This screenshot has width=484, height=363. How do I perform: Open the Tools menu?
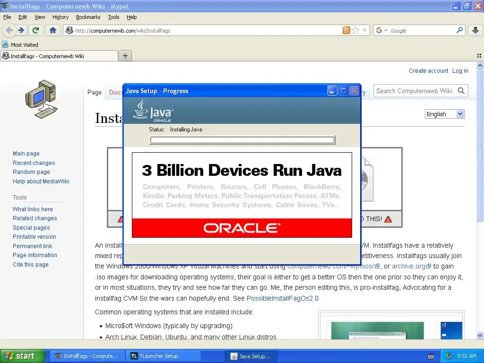coord(113,17)
